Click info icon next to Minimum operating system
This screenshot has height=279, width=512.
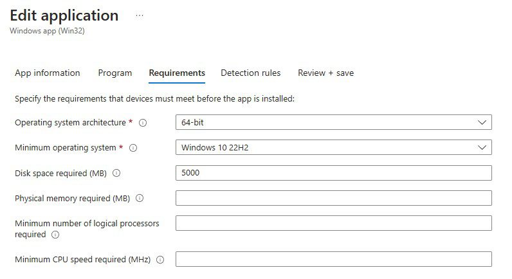point(134,148)
